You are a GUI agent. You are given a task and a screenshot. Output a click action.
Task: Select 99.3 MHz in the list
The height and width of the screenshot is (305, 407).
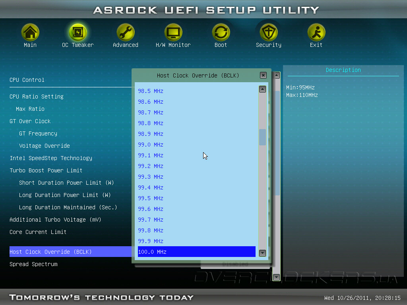pos(151,177)
